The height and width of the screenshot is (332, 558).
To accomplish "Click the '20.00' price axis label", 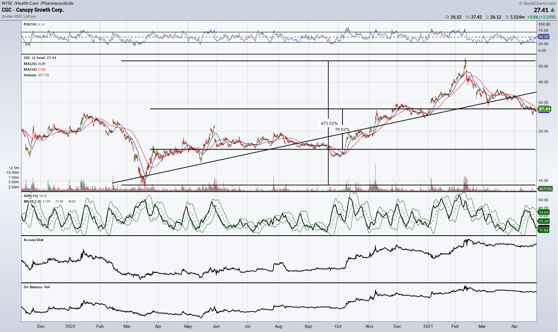I will (544, 131).
